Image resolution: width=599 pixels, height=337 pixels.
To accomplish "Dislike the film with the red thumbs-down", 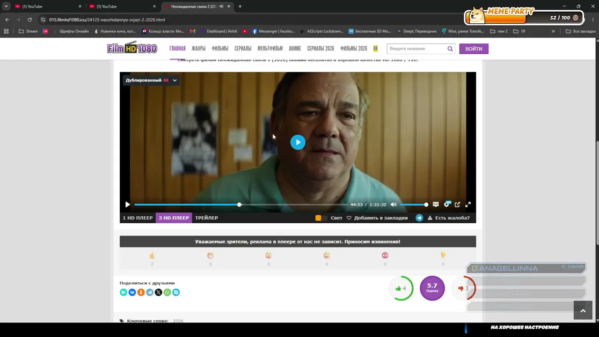I will [463, 288].
